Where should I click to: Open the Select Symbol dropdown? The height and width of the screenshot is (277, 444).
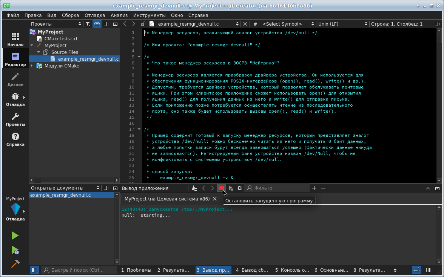pyautogui.click(x=288, y=24)
